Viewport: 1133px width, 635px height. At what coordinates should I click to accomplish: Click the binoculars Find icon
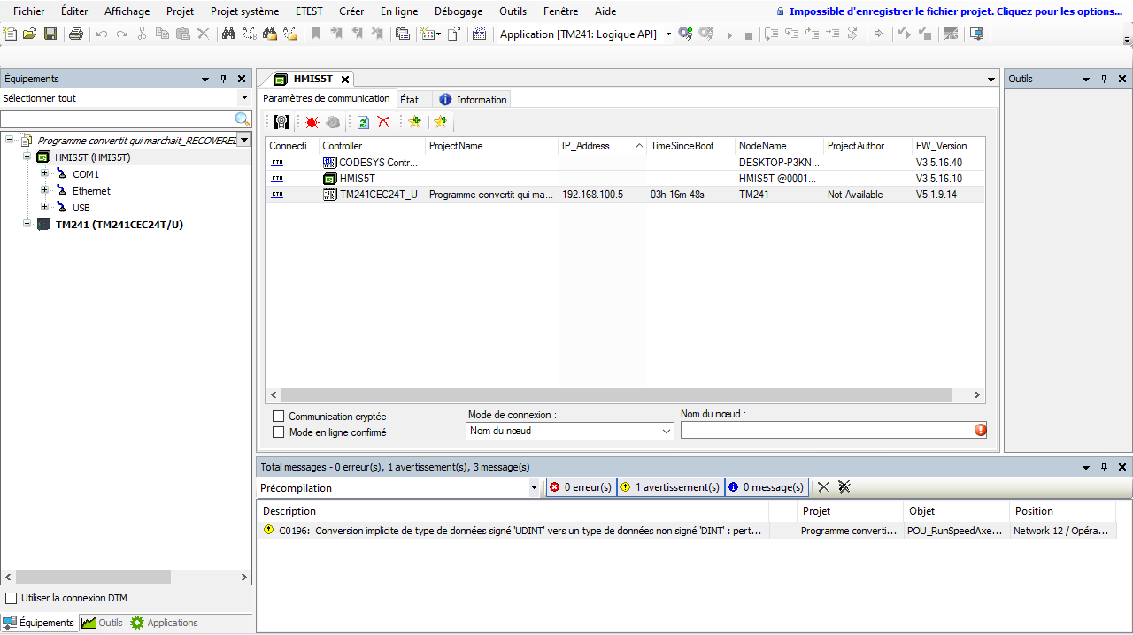[228, 34]
